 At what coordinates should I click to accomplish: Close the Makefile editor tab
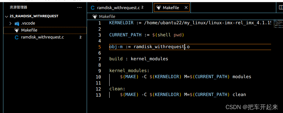[x=186, y=8]
